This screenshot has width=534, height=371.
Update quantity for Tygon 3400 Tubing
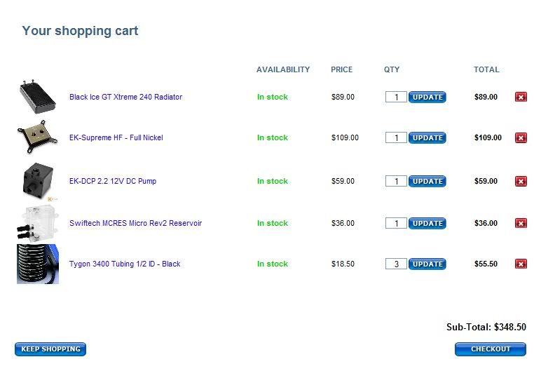(427, 264)
